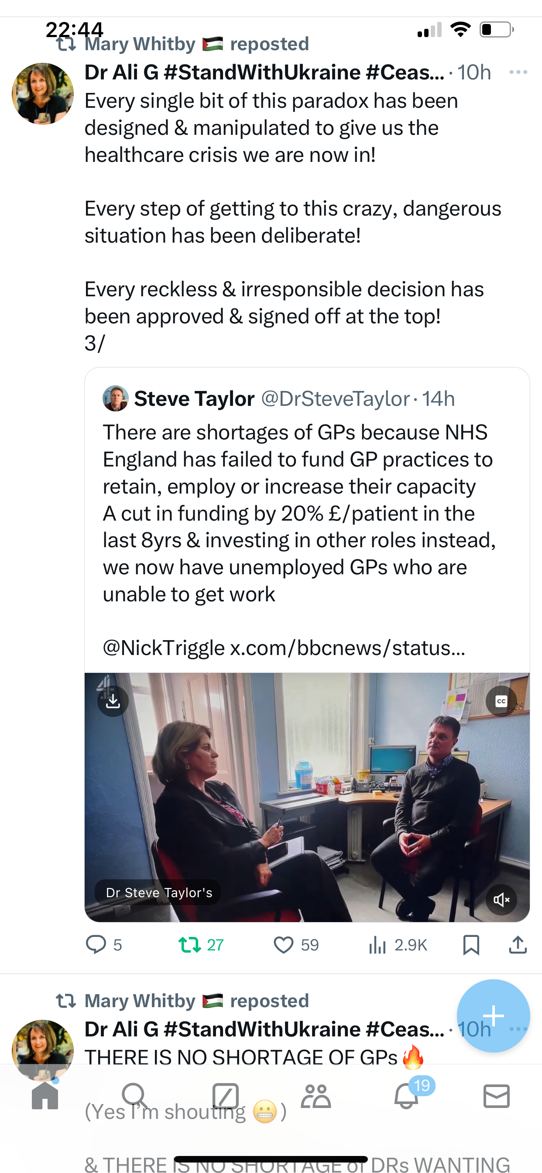The image size is (542, 1173).
Task: Open the Messages envelope icon
Action: pos(497,1096)
